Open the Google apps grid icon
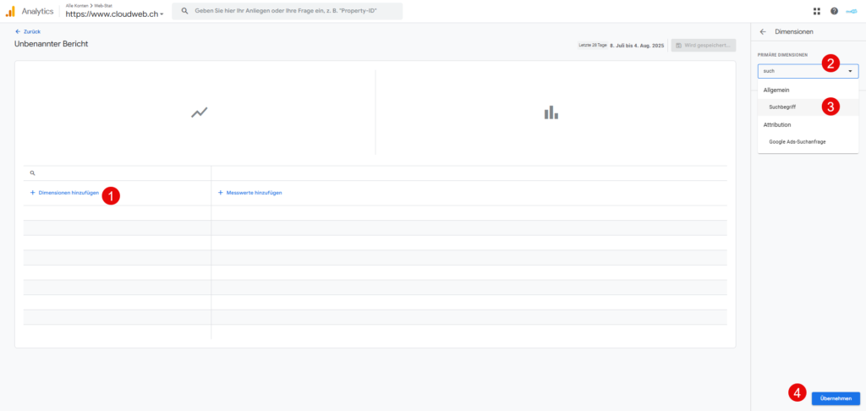This screenshot has height=411, width=866. (816, 11)
